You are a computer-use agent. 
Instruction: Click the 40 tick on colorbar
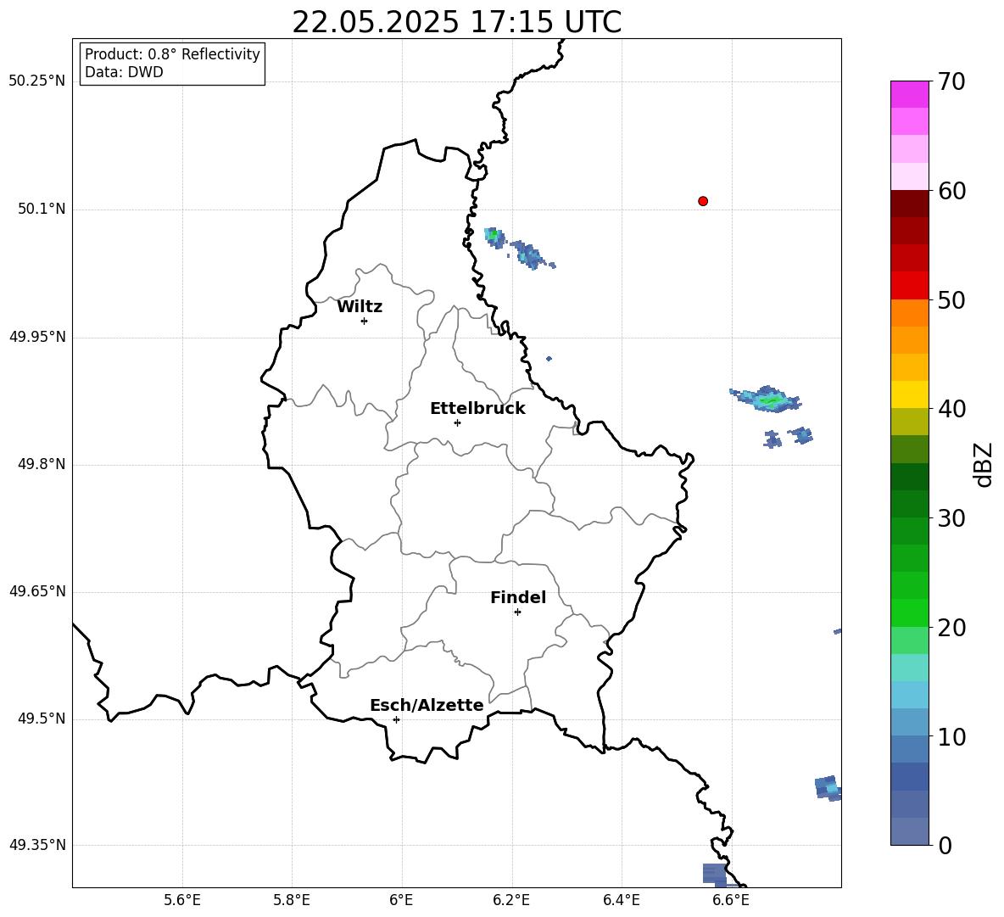click(x=951, y=409)
